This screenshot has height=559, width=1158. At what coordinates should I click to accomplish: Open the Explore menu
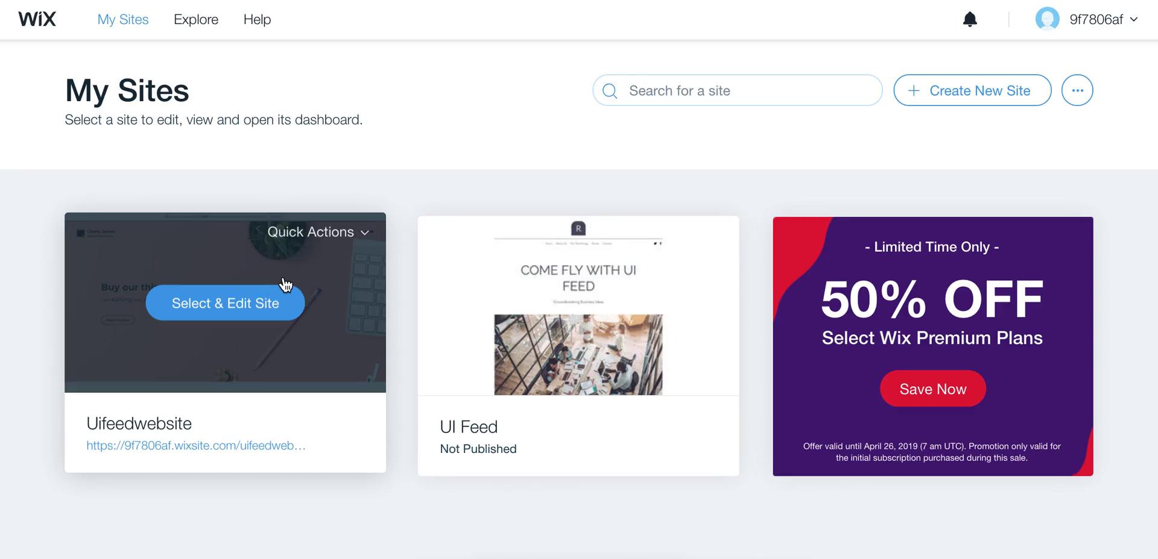point(196,19)
